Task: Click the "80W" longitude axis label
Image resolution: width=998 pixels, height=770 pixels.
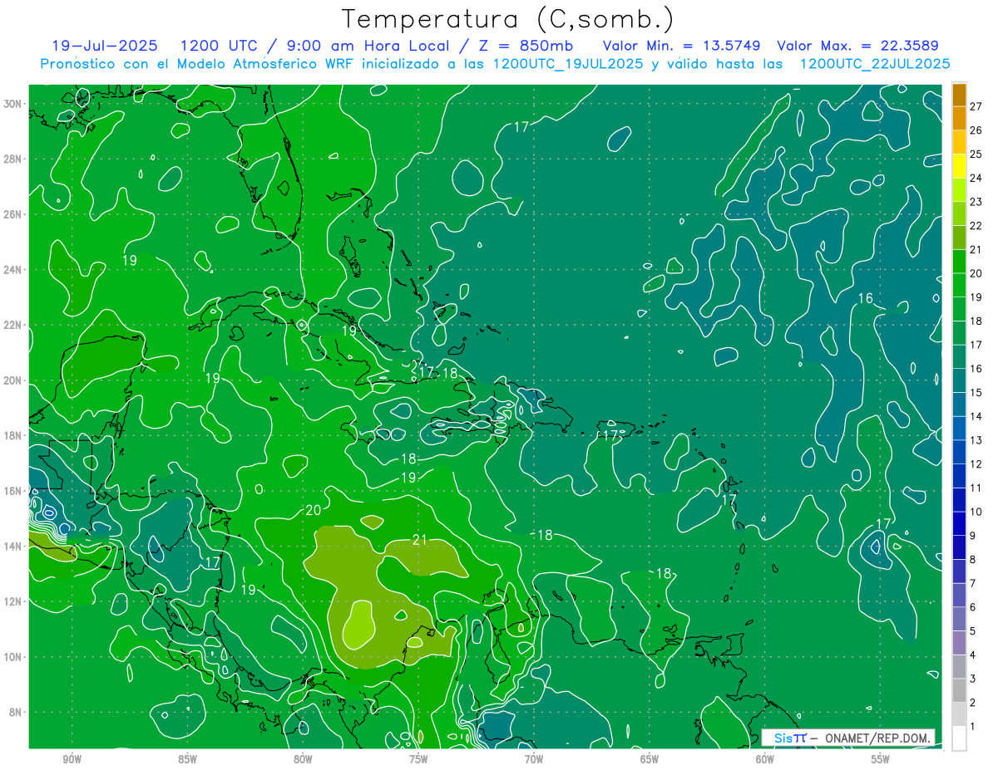Action: 303,758
